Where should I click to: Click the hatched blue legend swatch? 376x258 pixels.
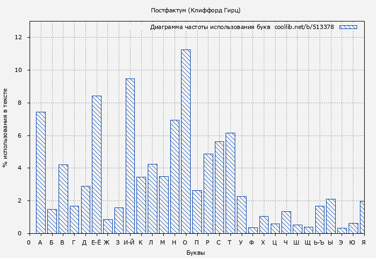tap(348, 27)
